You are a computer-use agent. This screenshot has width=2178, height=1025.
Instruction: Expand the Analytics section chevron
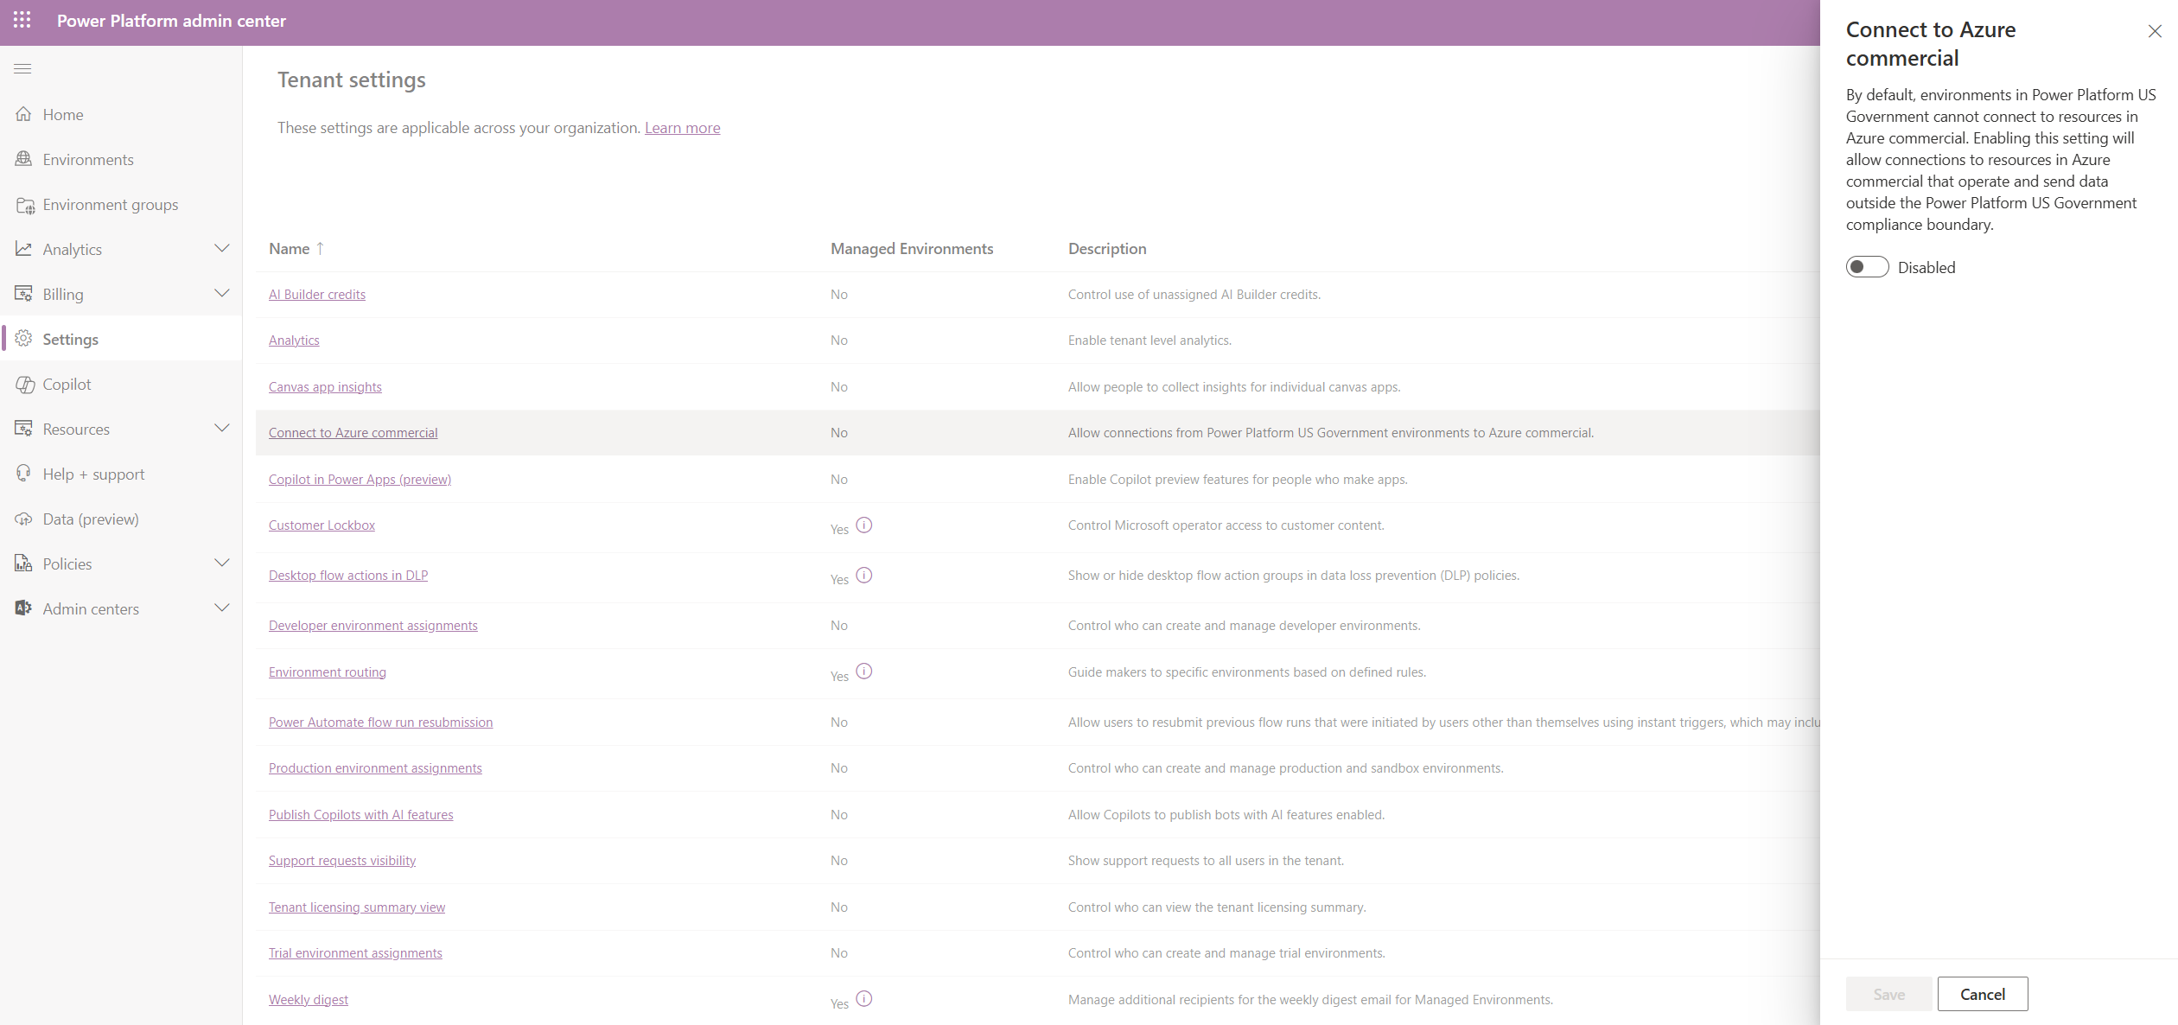point(222,248)
